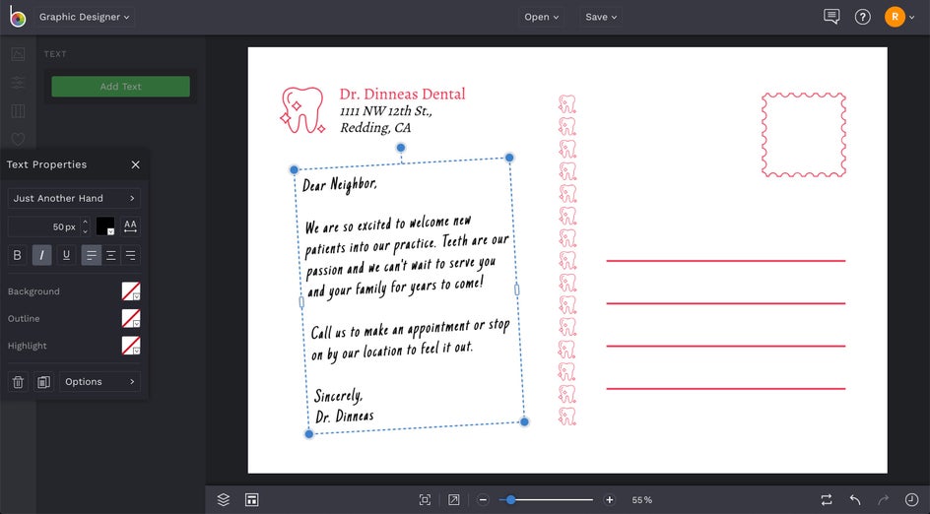This screenshot has width=930, height=514.
Task: Click the compare swap arrows icon
Action: [x=827, y=500]
